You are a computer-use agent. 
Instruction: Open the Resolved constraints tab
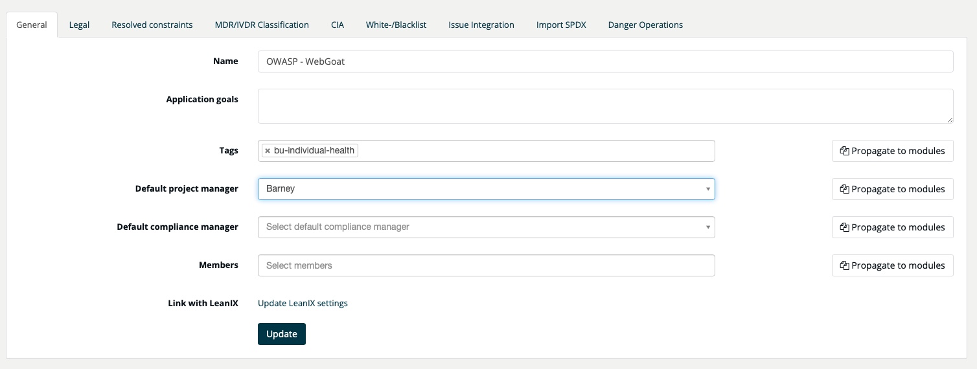point(152,25)
